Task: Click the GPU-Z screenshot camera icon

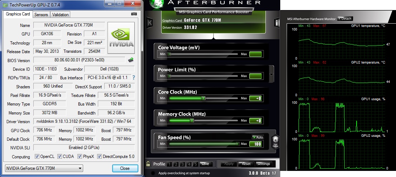Action: [134, 14]
